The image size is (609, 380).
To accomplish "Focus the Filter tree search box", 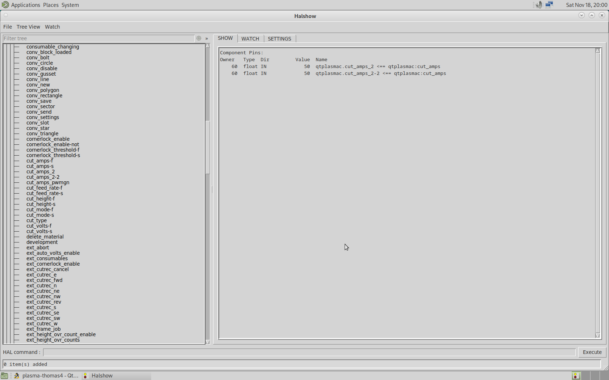I will [x=99, y=38].
